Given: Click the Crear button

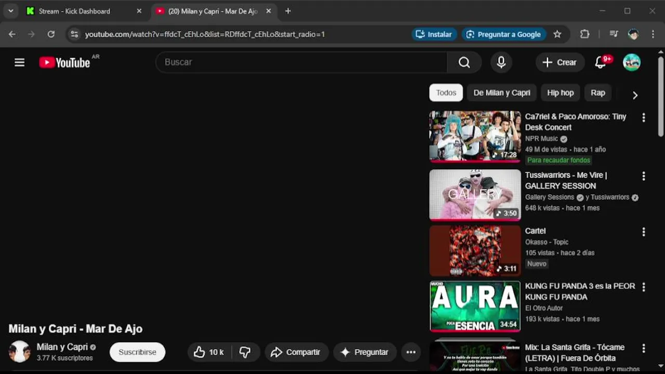Looking at the screenshot, I should point(560,62).
